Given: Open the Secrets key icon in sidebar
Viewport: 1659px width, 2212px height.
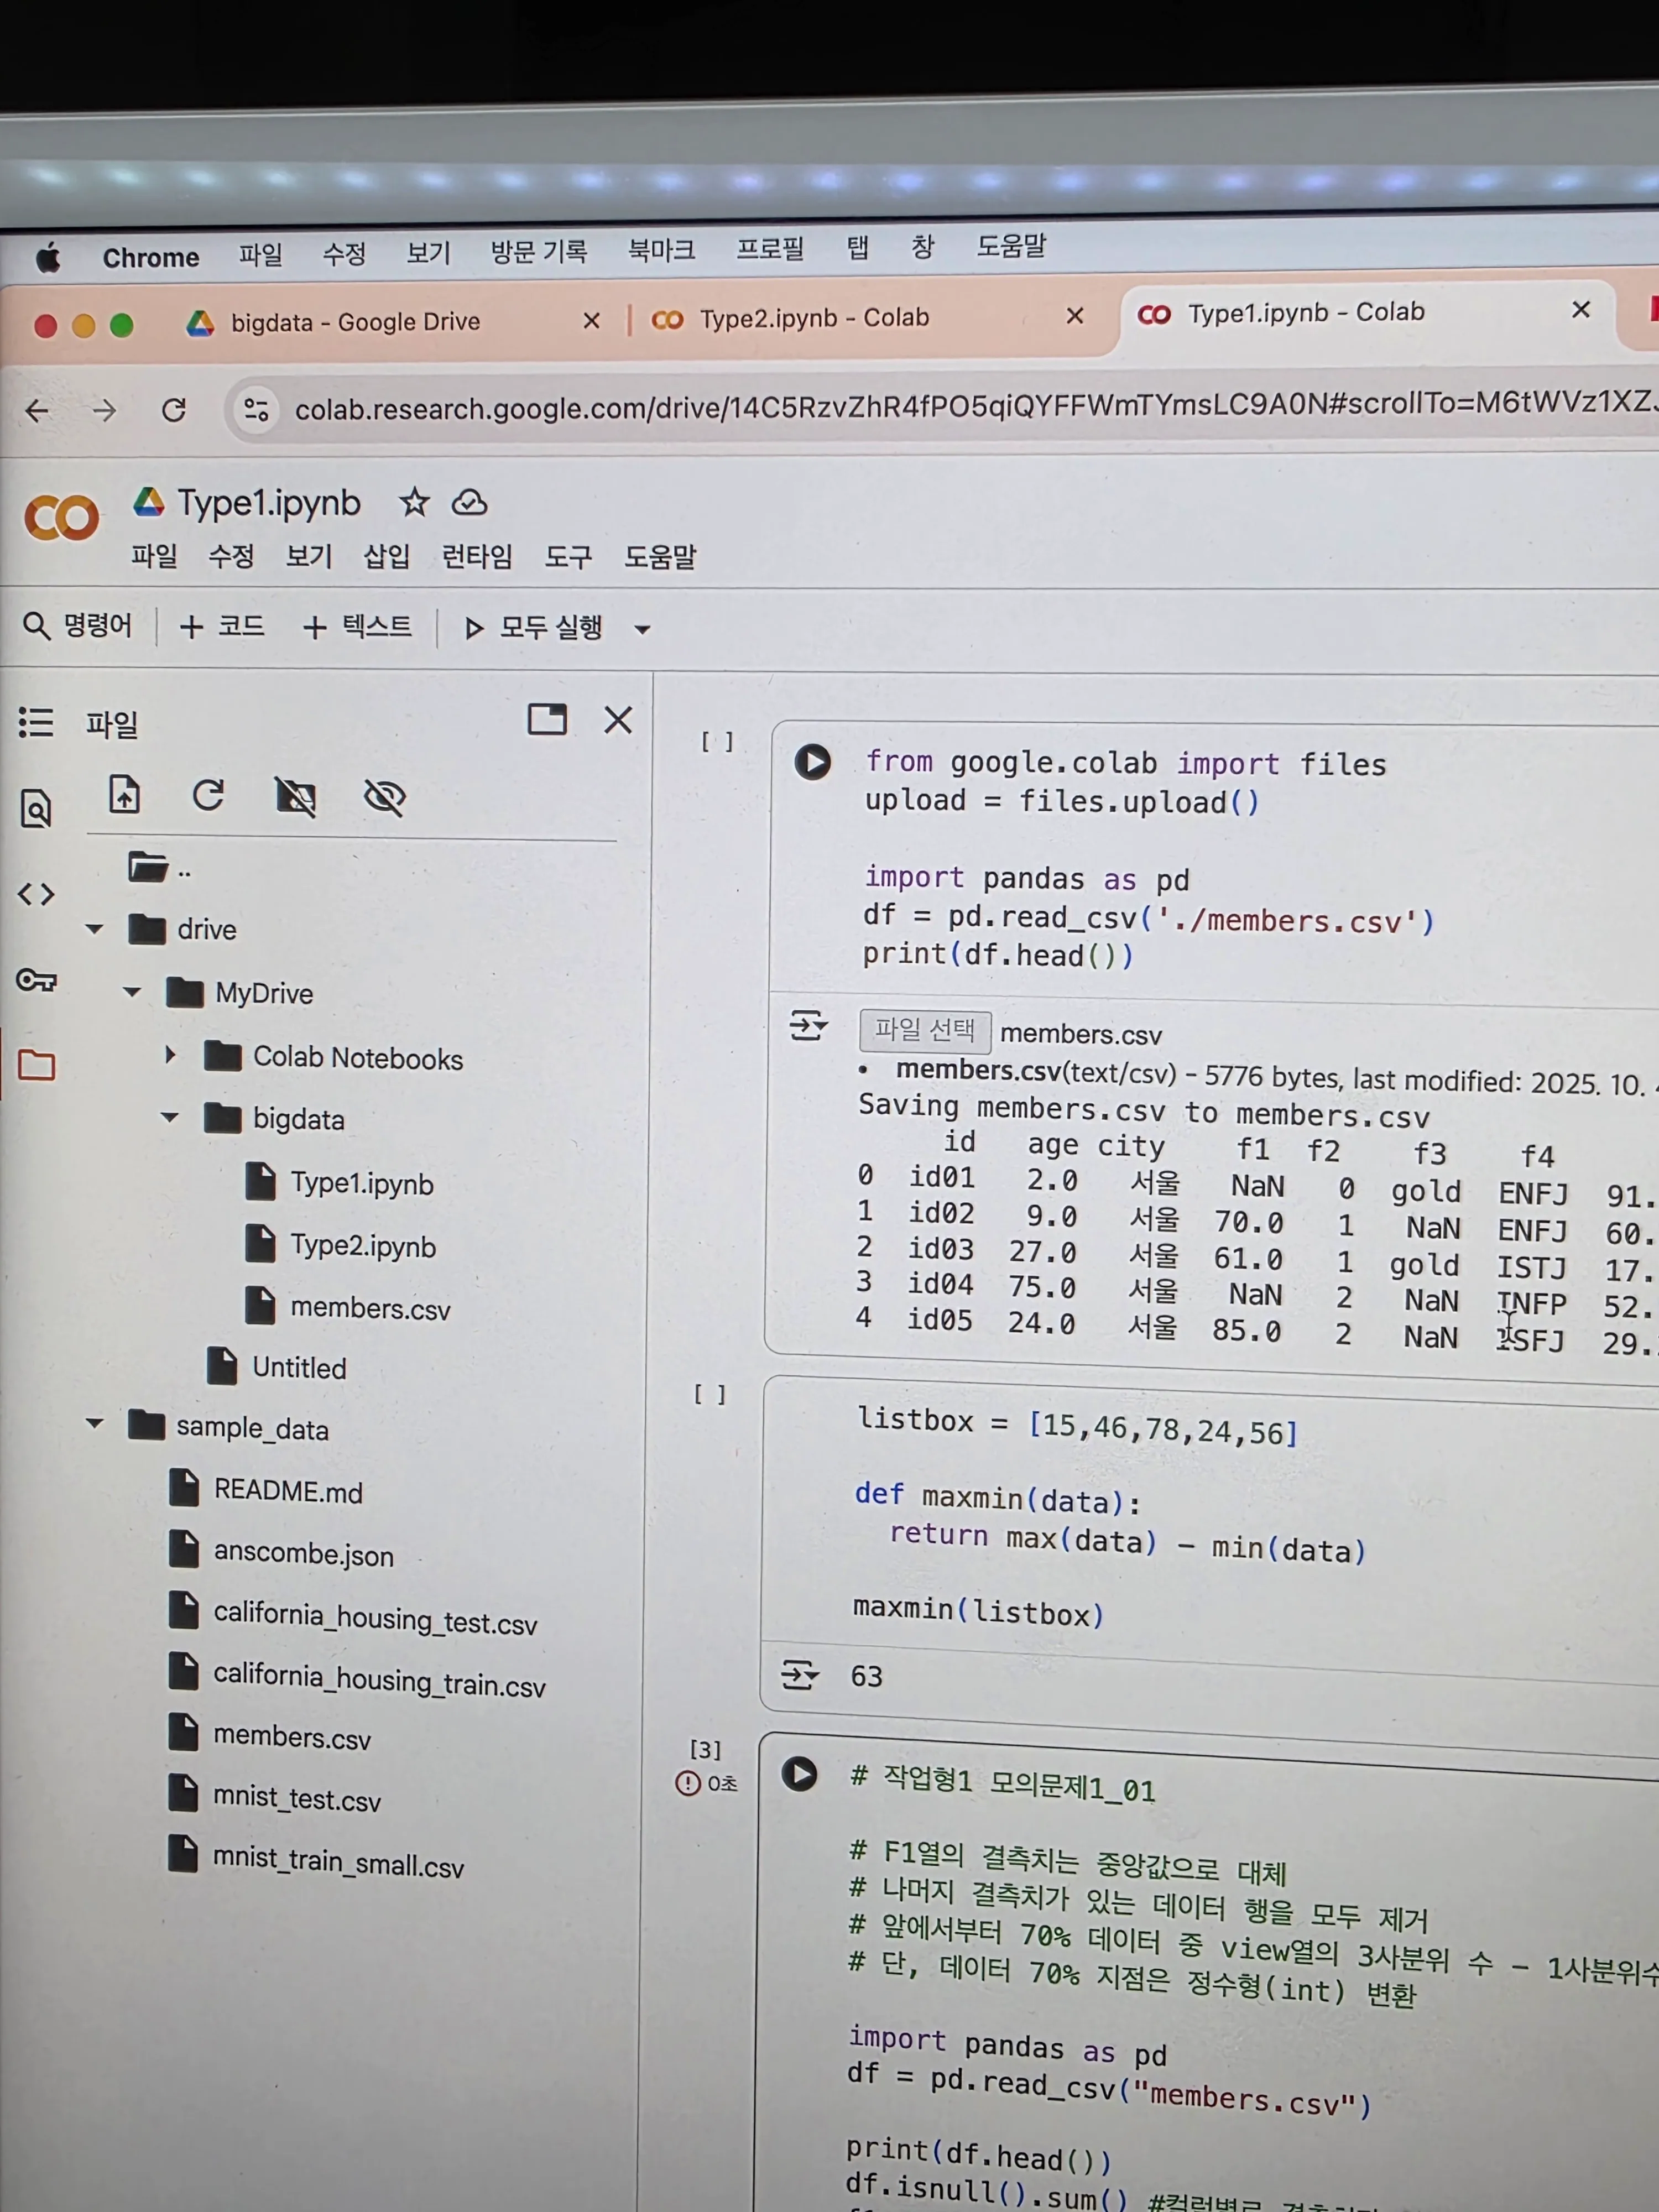Looking at the screenshot, I should [36, 980].
